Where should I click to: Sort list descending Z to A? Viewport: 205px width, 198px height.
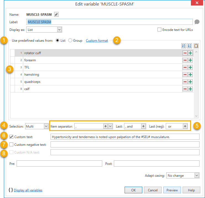pos(190,46)
